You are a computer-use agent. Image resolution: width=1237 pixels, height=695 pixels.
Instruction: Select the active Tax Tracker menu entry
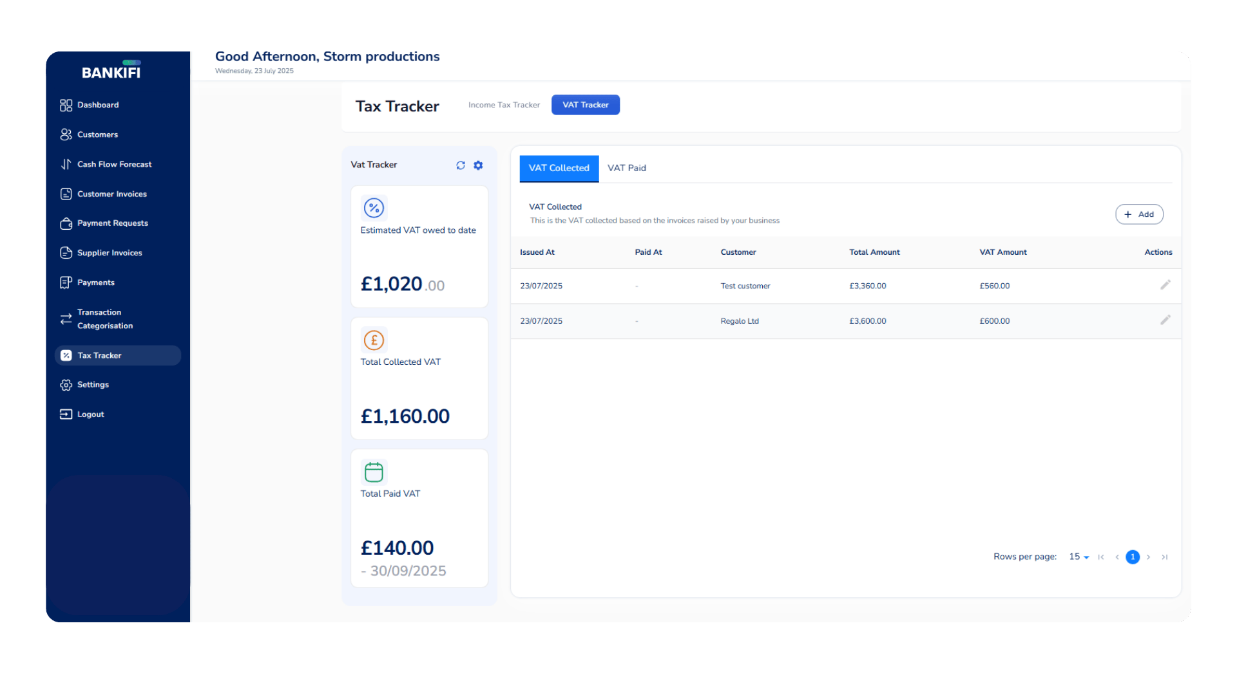point(99,355)
